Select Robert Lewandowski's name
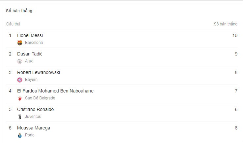The width and height of the screenshot is (243, 143). 39,72
